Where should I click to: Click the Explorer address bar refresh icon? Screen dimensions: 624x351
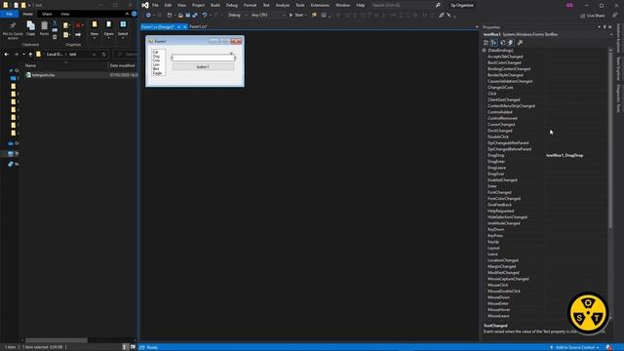click(x=104, y=55)
